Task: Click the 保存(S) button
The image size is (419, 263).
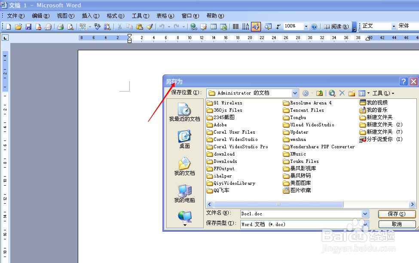Action: coord(397,214)
